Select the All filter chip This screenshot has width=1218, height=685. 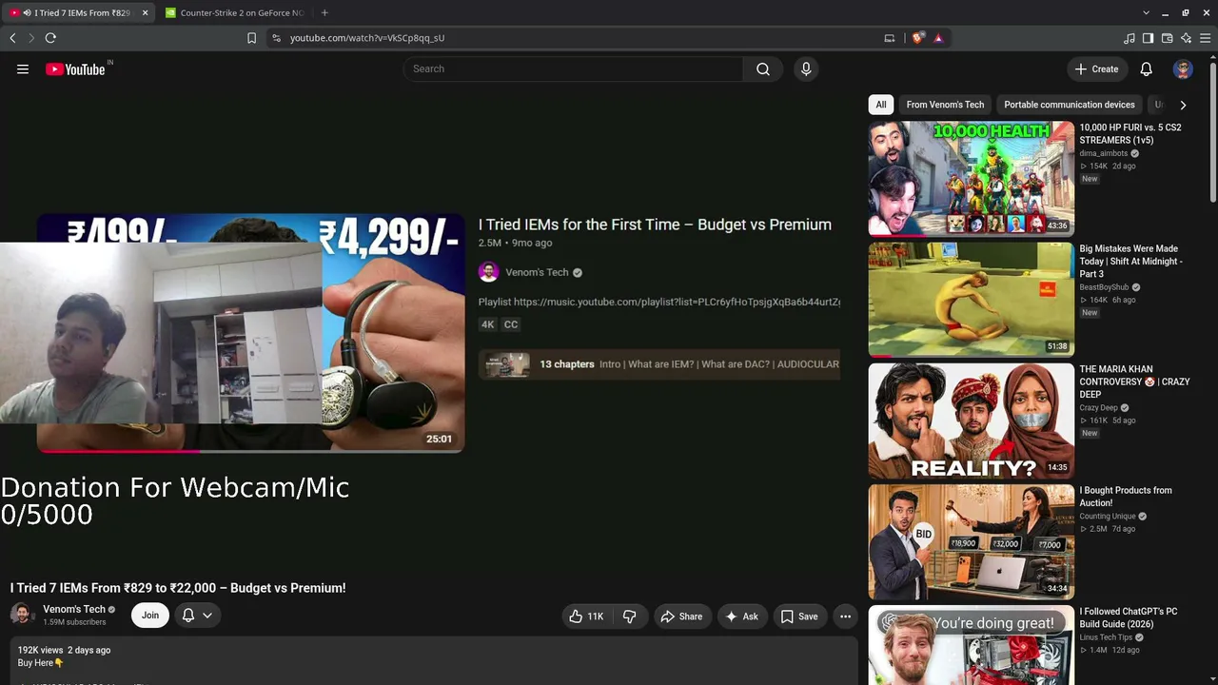(881, 105)
